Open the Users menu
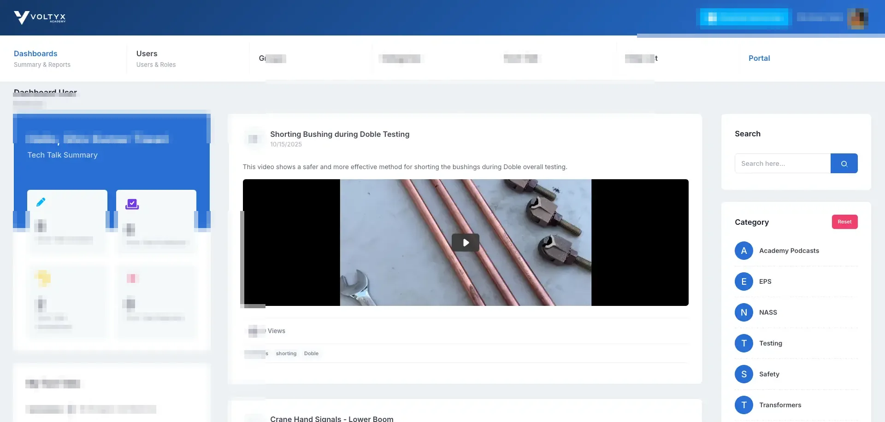The width and height of the screenshot is (885, 422). click(x=147, y=53)
